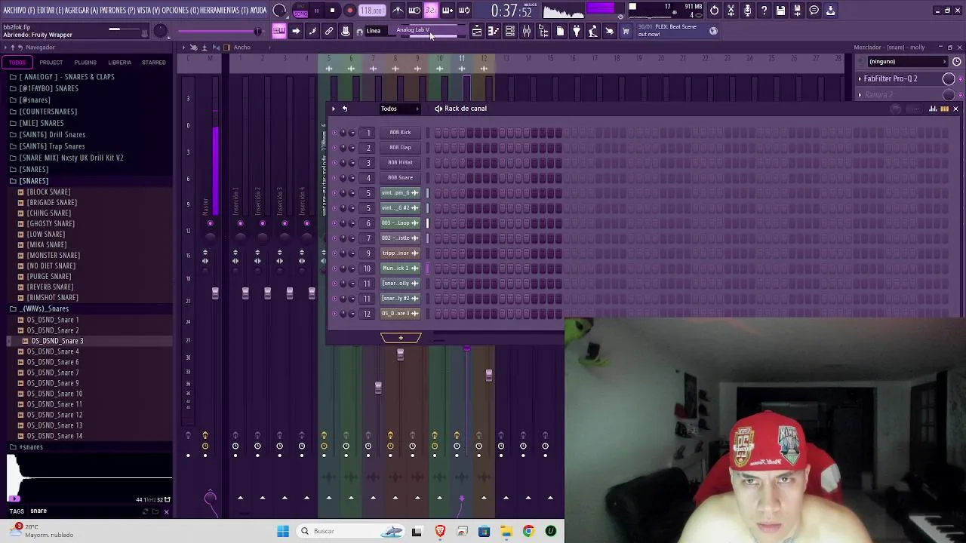966x543 pixels.
Task: Select the draw pencil arrow tool in toolbar
Action: 296,31
